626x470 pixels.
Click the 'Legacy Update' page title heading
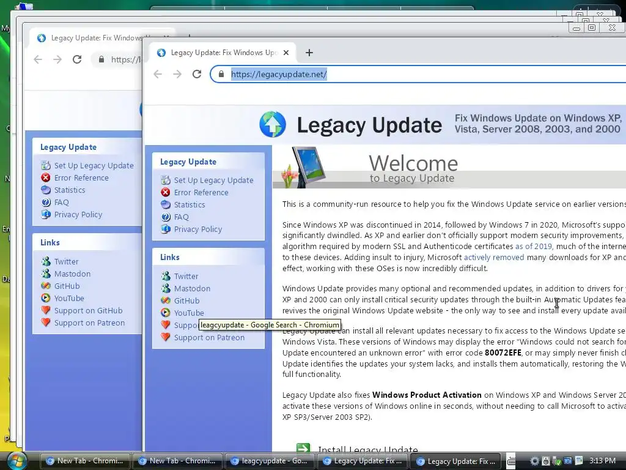click(x=369, y=125)
